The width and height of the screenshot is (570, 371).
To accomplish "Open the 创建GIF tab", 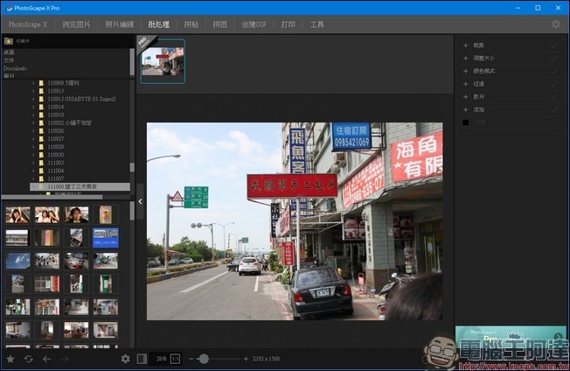I will point(255,24).
